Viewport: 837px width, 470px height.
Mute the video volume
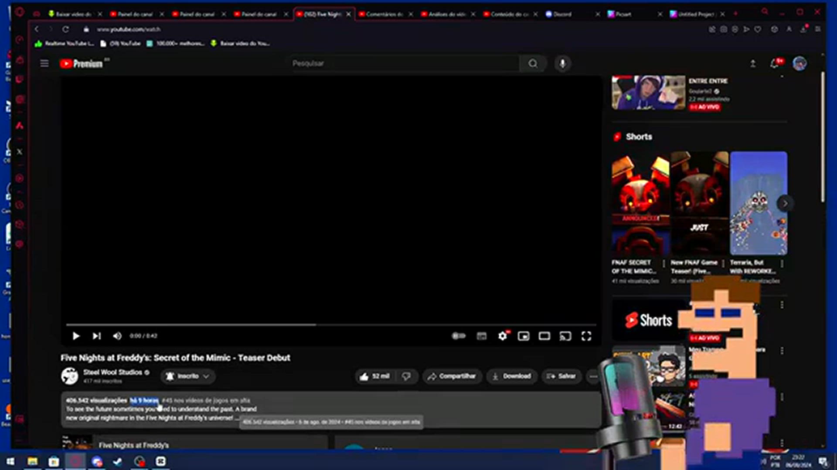117,336
